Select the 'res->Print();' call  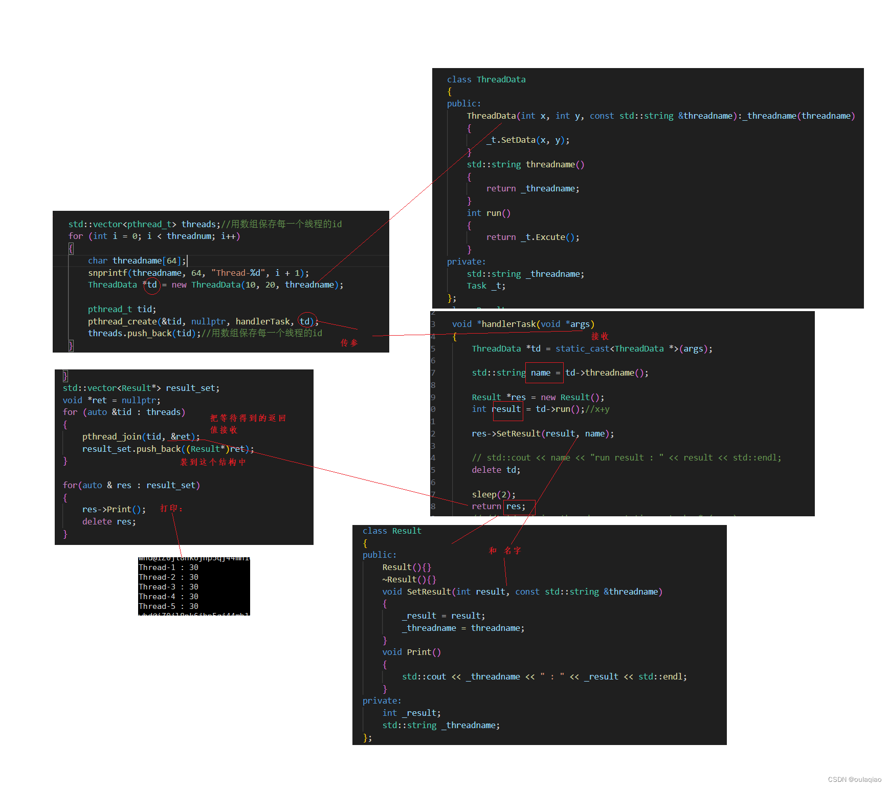(114, 509)
